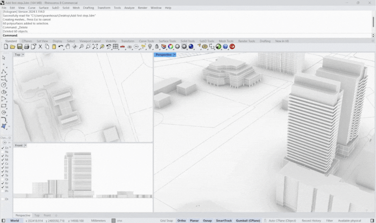Toggle Record History in status bar
Screen dimensions: 376x223
pyautogui.click(x=311, y=221)
